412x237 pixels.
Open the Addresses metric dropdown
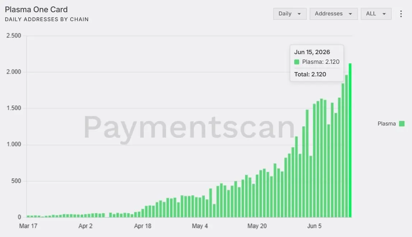[x=333, y=14]
